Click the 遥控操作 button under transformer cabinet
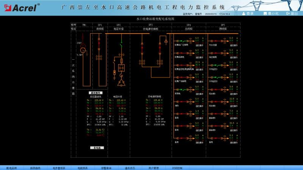Image resolution: width=303 pixels, height=170 pixels. (x=95, y=93)
